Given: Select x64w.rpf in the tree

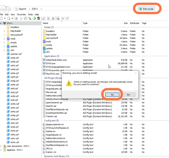Looking at the screenshot, I should [x=15, y=142].
